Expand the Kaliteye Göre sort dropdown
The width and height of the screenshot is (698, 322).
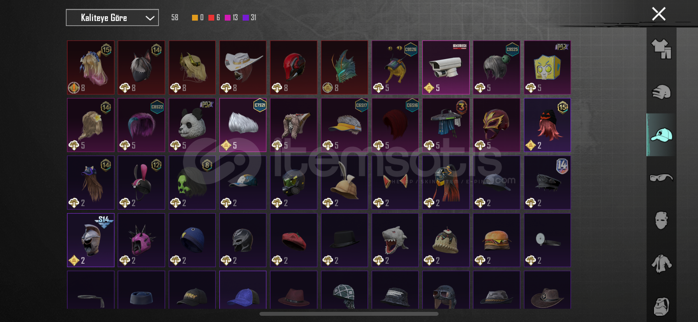tap(112, 17)
